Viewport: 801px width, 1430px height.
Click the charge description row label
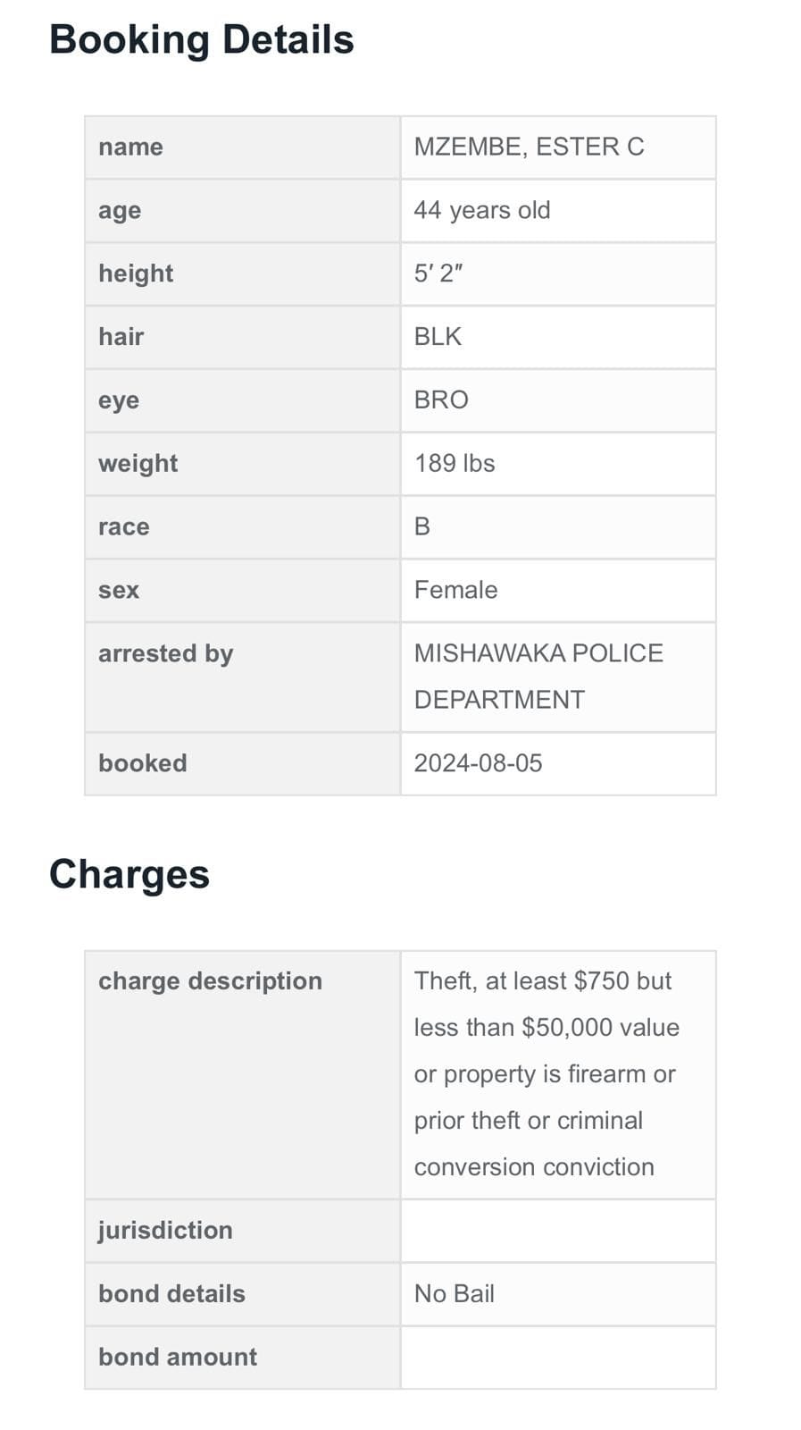210,981
